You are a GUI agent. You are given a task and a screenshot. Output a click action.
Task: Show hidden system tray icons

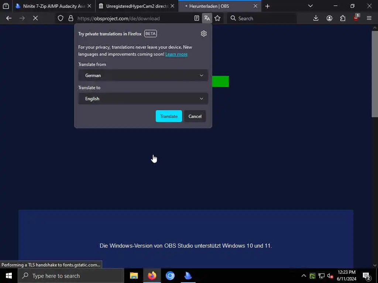pos(304,276)
